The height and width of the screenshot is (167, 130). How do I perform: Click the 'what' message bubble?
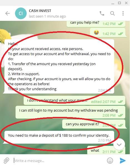106,150
